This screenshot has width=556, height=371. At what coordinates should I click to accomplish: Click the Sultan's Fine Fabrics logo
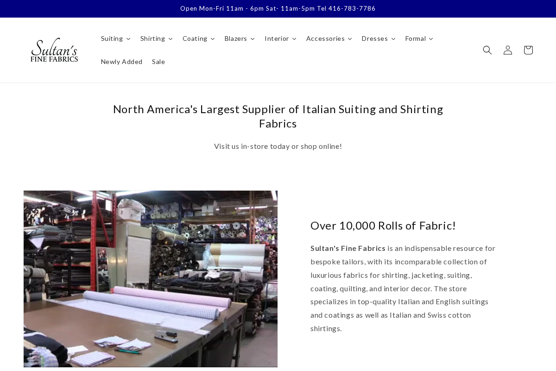pos(54,50)
